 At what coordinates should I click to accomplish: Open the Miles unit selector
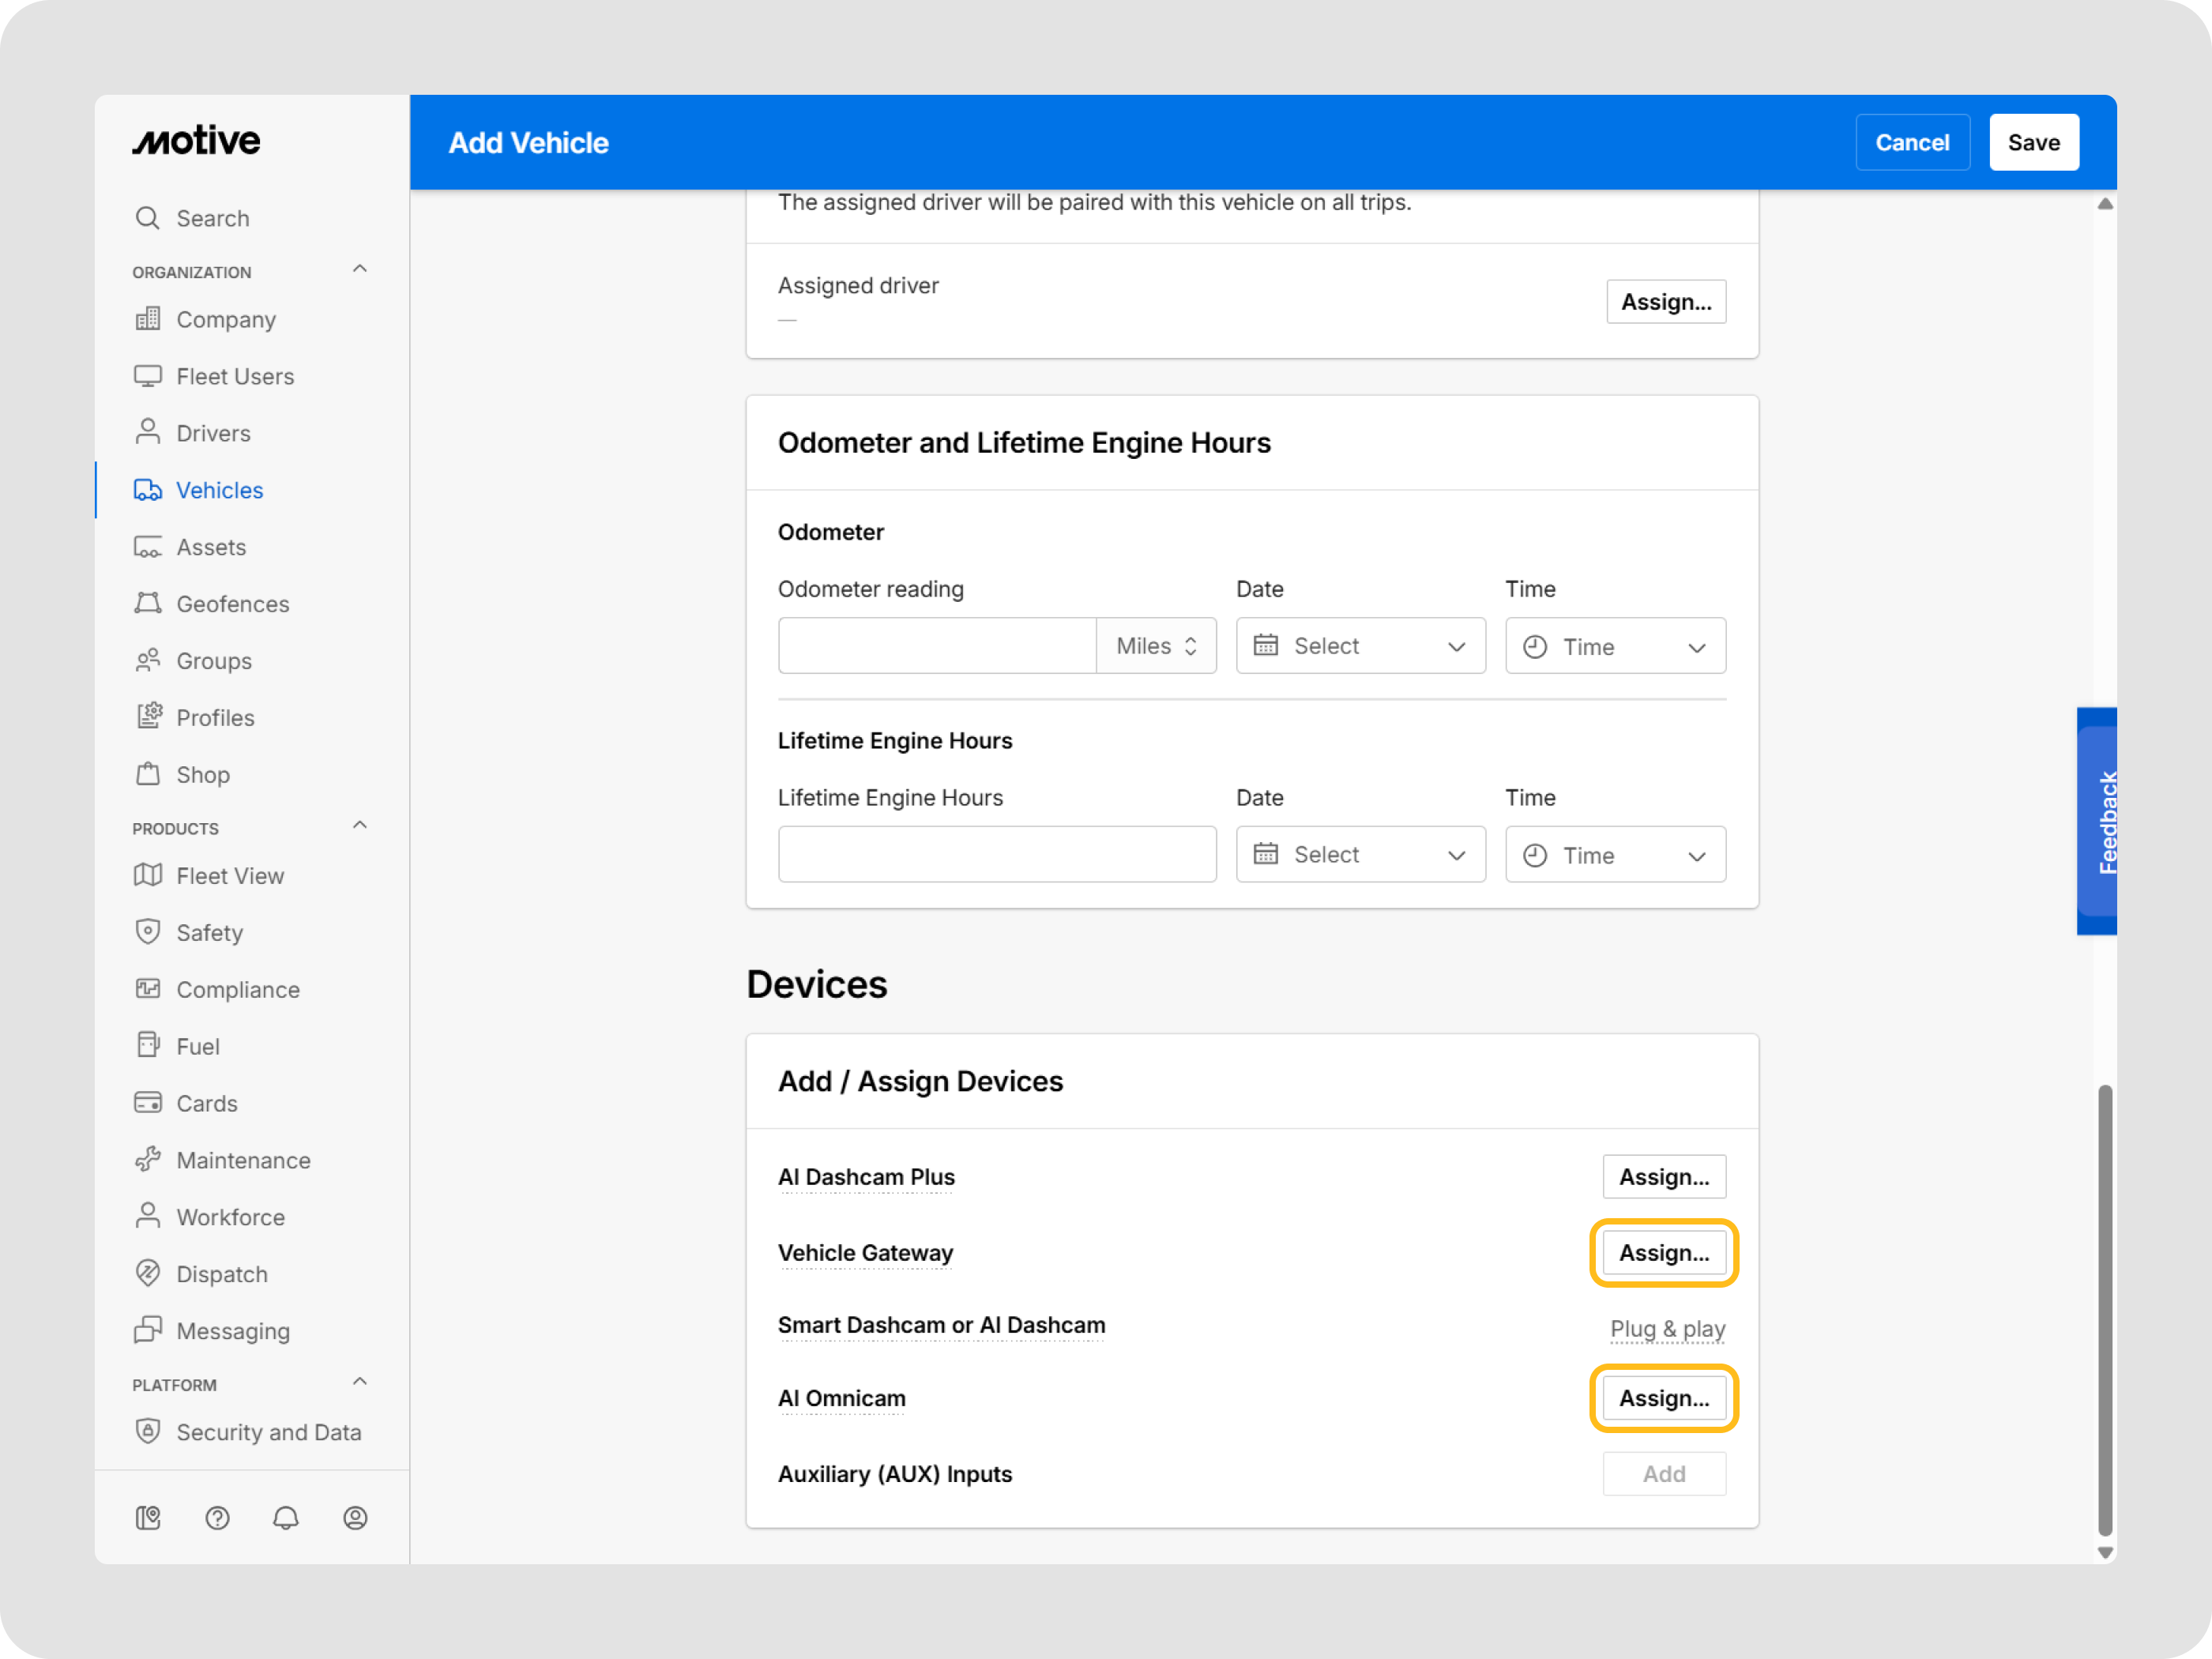pos(1156,646)
